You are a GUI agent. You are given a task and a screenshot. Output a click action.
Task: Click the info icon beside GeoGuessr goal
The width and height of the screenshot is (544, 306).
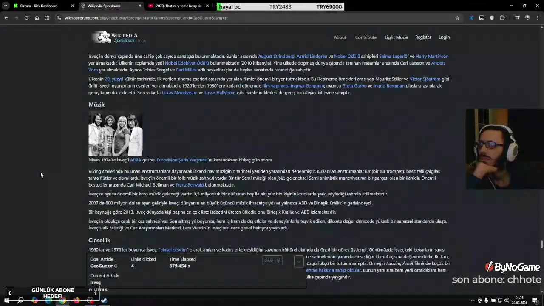pos(116,266)
